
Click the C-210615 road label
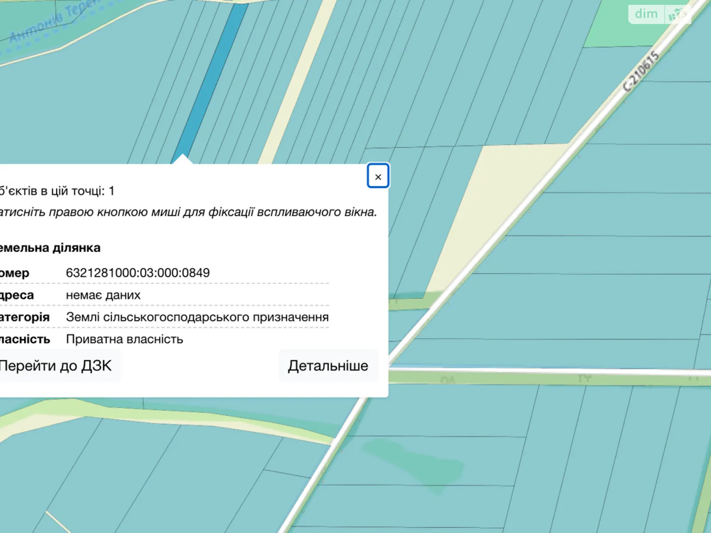click(640, 72)
